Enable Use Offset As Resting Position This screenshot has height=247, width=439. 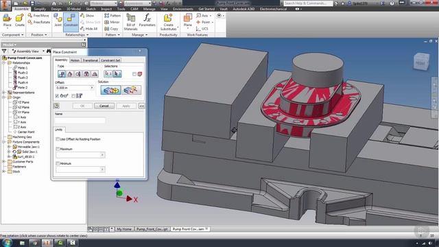tap(58, 139)
